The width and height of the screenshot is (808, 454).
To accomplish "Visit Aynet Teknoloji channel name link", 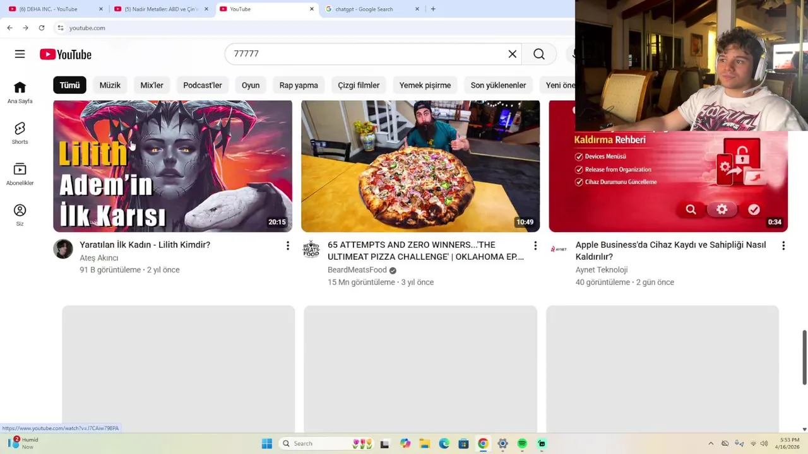I will (x=602, y=270).
